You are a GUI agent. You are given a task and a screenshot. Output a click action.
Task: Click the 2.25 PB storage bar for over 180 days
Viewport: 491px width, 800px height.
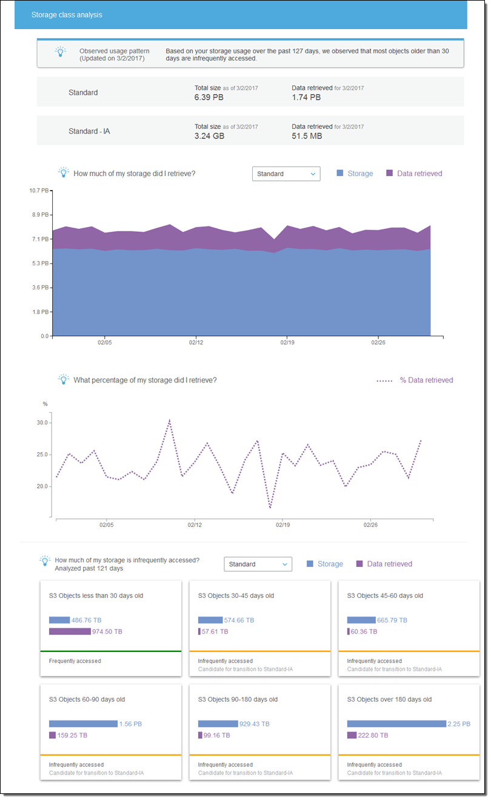click(396, 724)
